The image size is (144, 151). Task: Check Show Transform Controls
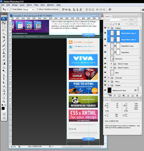(x=38, y=9)
